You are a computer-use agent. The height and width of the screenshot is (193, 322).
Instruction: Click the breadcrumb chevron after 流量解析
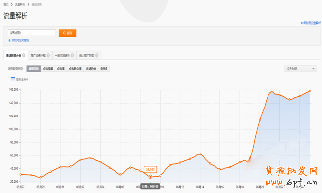click(28, 4)
